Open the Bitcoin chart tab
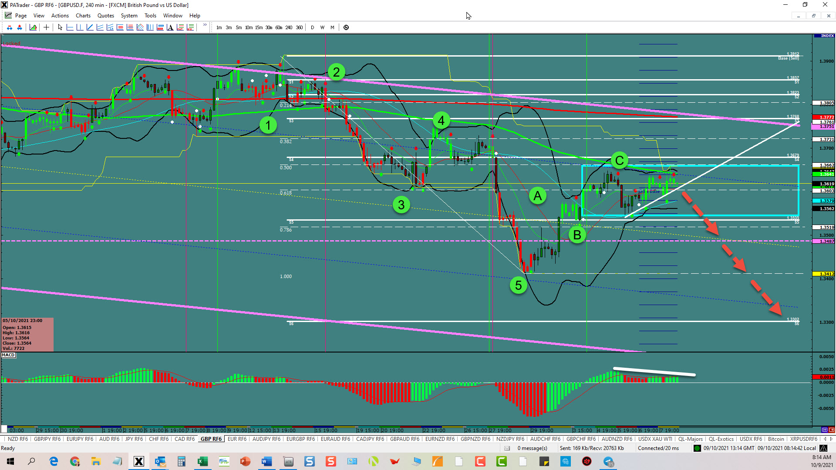This screenshot has height=470, width=836. [x=775, y=439]
